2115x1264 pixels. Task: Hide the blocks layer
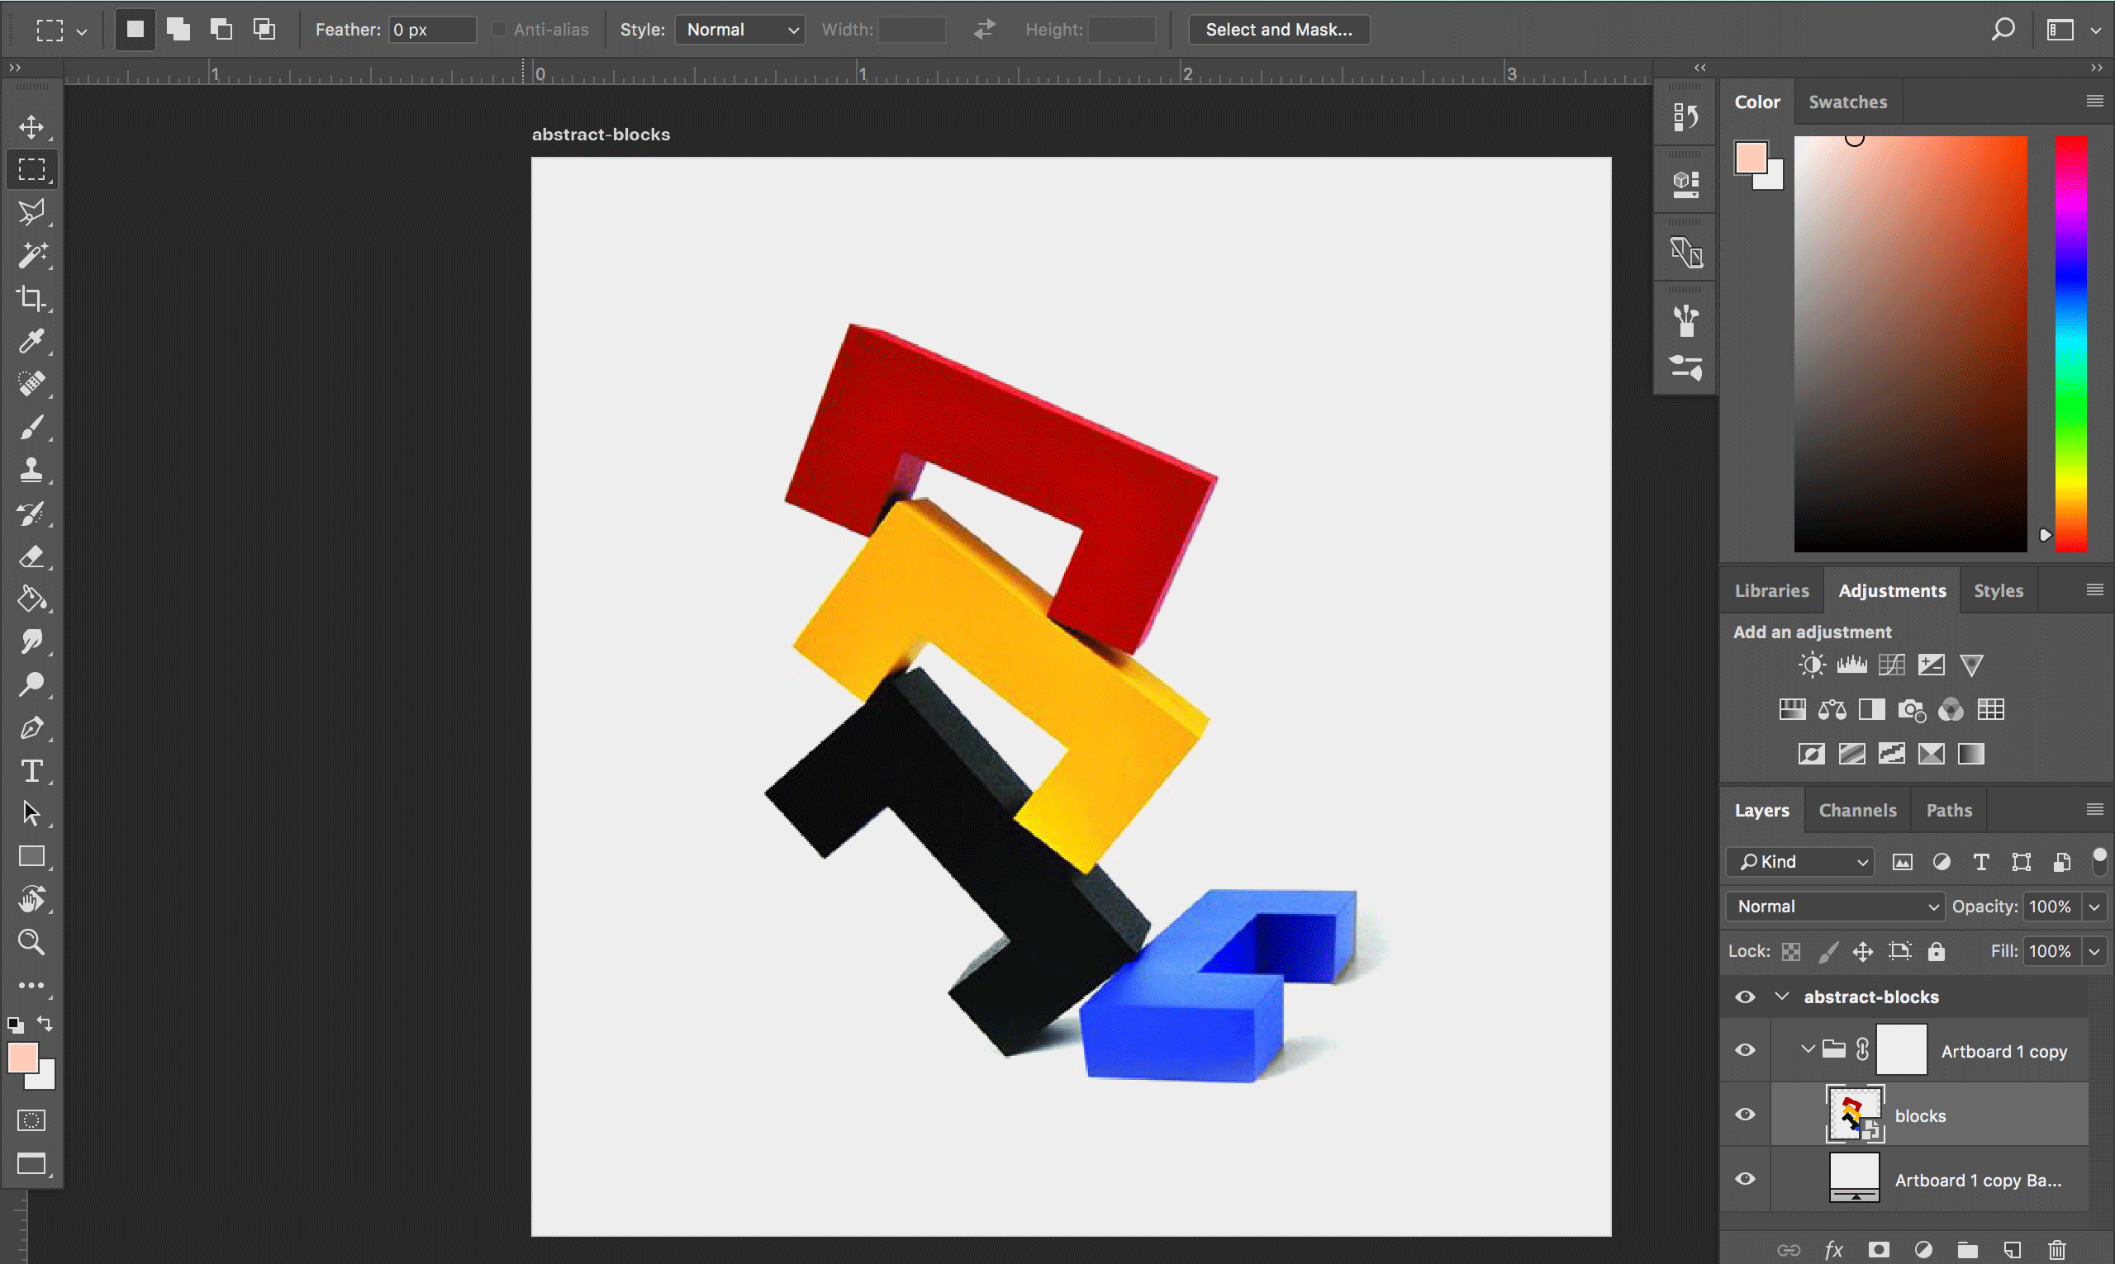[x=1745, y=1115]
